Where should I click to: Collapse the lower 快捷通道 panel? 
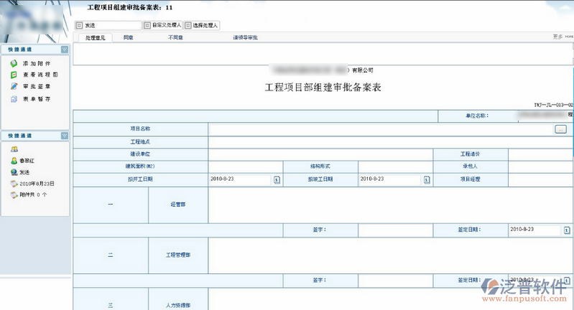(65, 135)
